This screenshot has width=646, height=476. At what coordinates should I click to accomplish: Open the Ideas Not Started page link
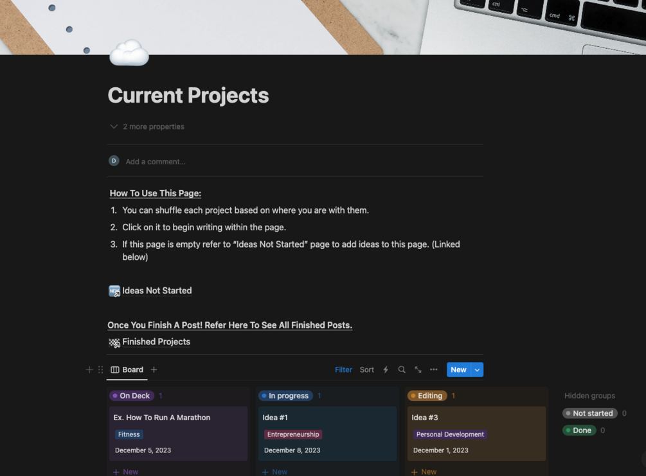[156, 291]
